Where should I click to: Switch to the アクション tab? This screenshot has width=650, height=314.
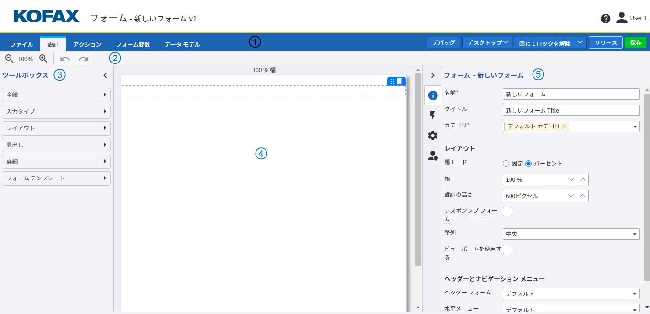(87, 44)
